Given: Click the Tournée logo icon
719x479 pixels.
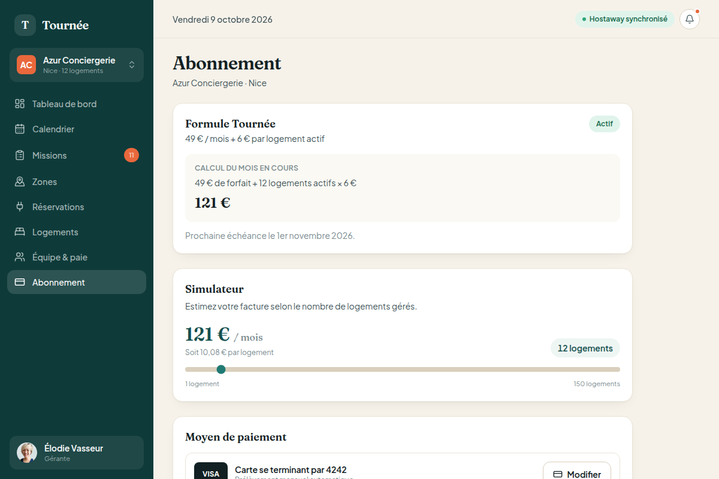Looking at the screenshot, I should 25,25.
